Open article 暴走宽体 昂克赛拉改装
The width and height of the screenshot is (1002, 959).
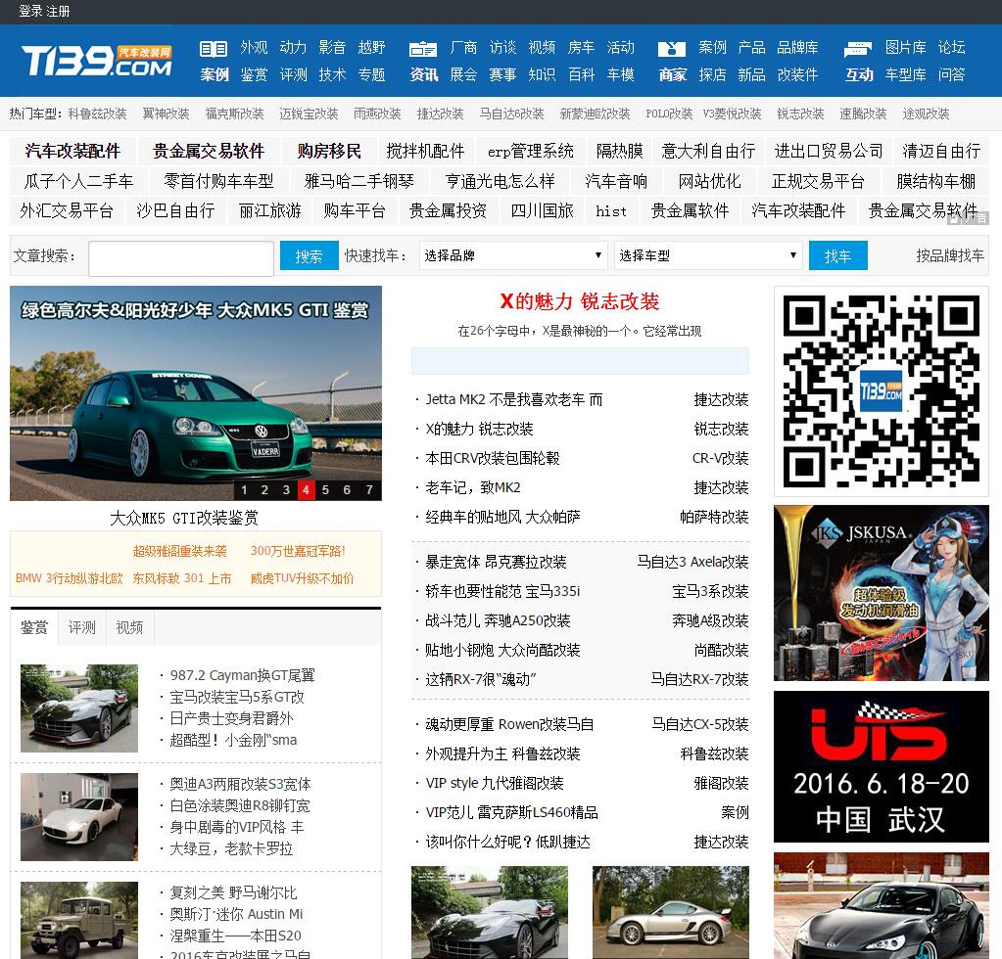tap(496, 562)
